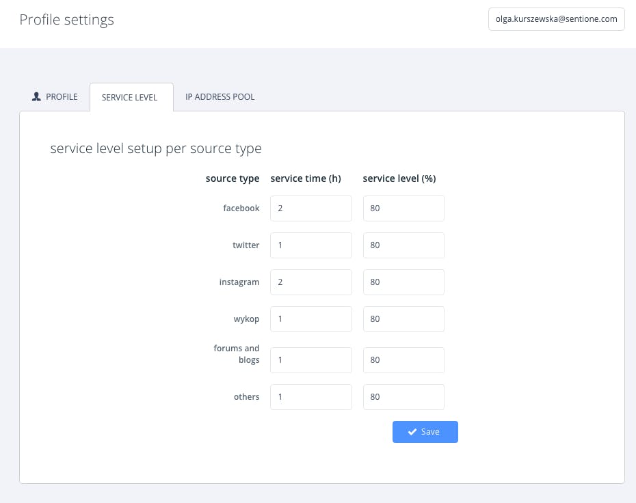Click the facebook service time field
This screenshot has width=636, height=503.
pyautogui.click(x=310, y=208)
